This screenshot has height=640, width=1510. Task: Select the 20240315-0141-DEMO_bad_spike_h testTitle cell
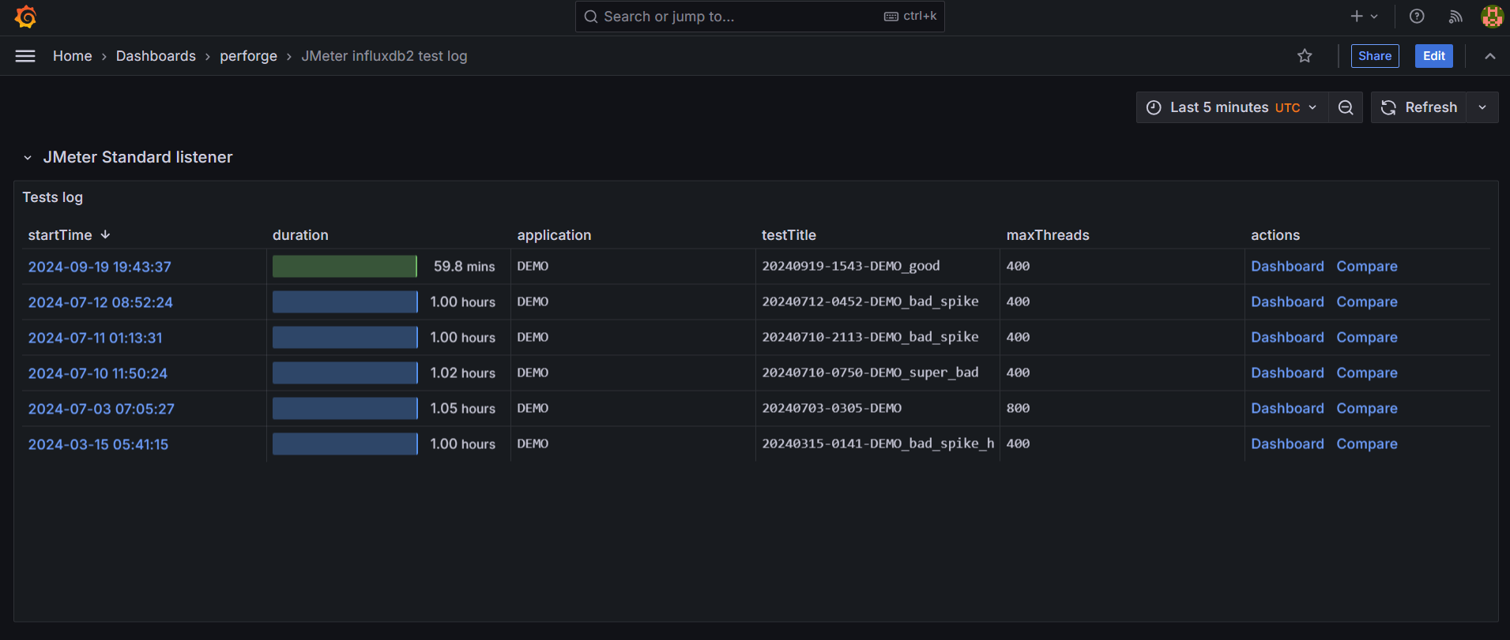click(x=878, y=444)
